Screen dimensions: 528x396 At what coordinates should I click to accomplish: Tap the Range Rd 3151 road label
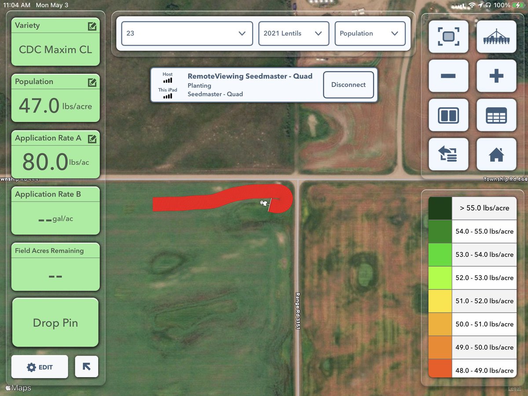pyautogui.click(x=298, y=311)
